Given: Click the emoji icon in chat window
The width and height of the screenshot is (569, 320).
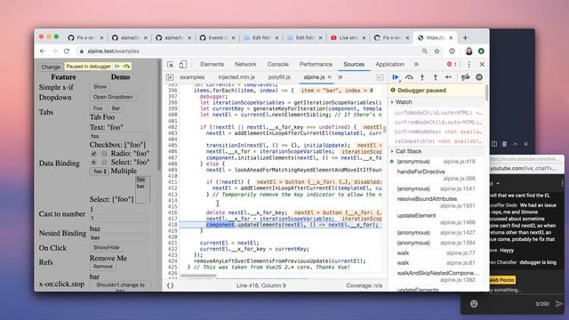Looking at the screenshot, I should click(474, 304).
